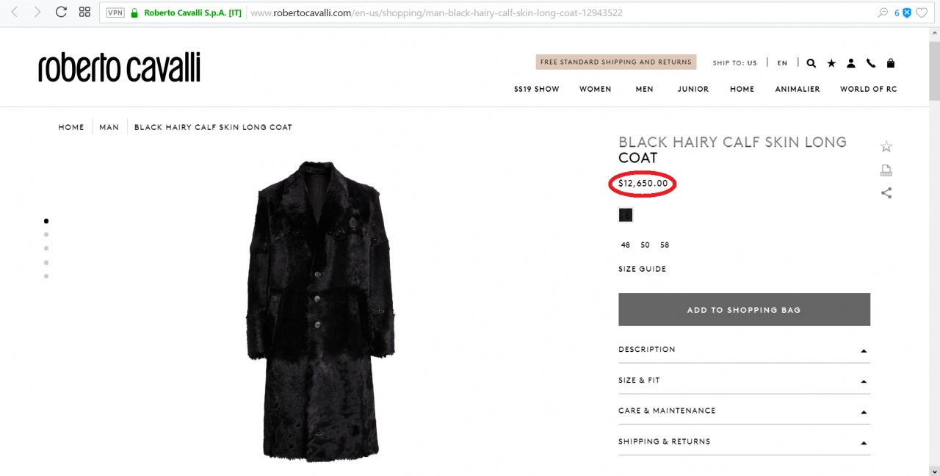Click the phone contact icon

871,63
